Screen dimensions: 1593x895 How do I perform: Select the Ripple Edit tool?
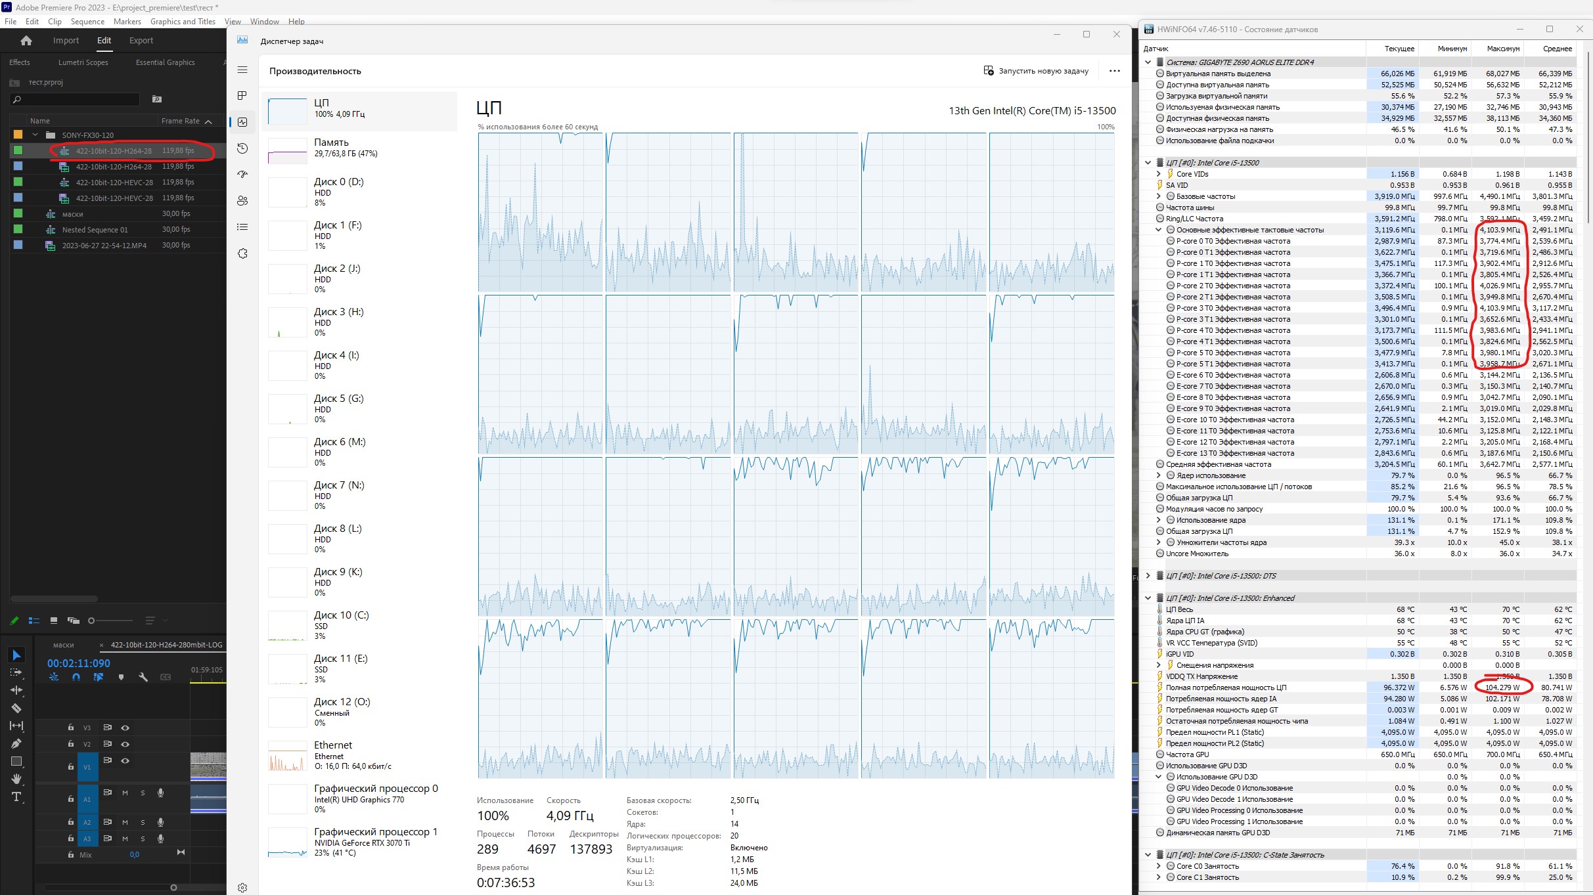tap(16, 690)
